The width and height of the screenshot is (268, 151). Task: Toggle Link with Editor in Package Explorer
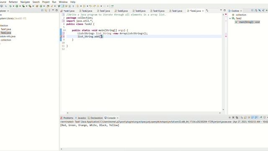[46, 10]
